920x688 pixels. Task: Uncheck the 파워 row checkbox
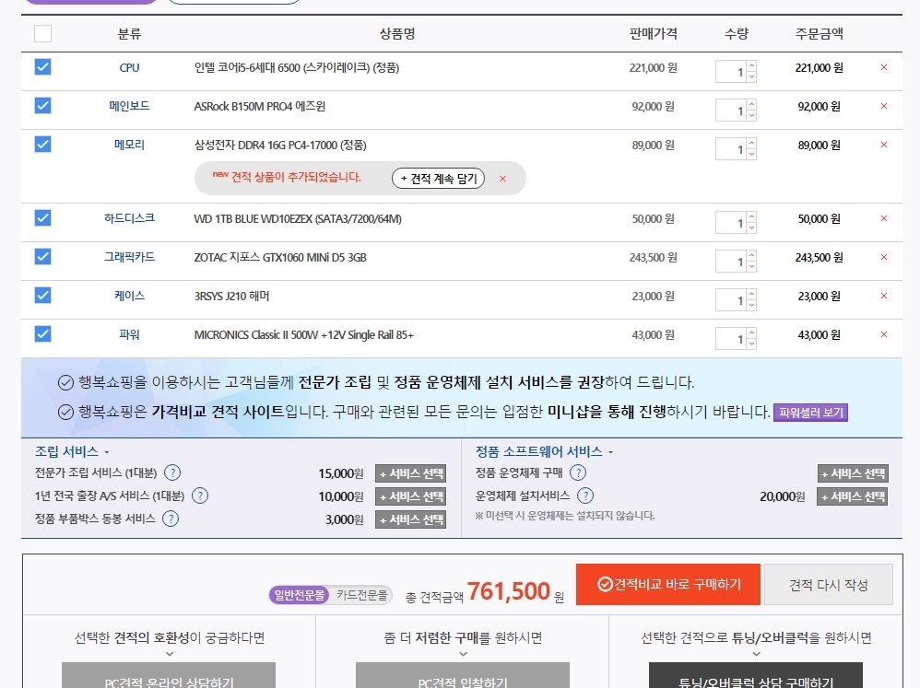(42, 334)
